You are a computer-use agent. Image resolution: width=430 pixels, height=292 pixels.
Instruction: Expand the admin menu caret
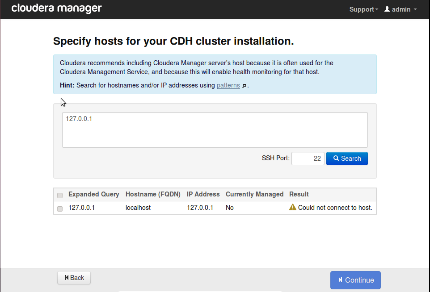[415, 9]
